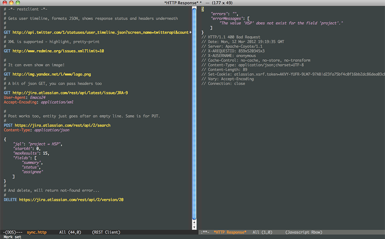Click the 'Date: Mon, 12 Mar 2012' header
This screenshot has height=239, width=385.
pyautogui.click(x=243, y=42)
